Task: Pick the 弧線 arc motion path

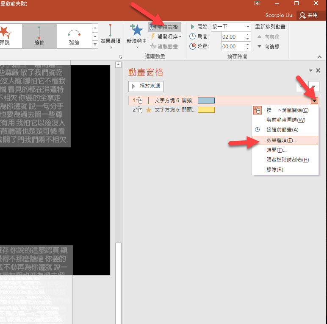Action: [x=74, y=36]
